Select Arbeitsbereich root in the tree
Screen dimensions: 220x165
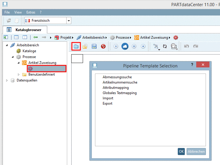point(28,45)
